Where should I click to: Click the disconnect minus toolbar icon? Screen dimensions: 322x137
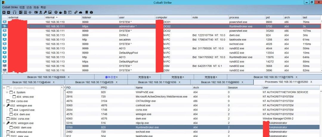[x=8, y=12]
